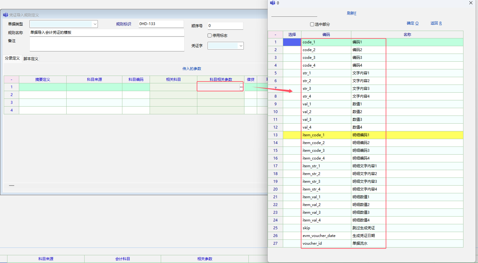Image resolution: width=478 pixels, height=263 pixels.
Task: Click the 确定 O confirm link
Action: pyautogui.click(x=412, y=23)
